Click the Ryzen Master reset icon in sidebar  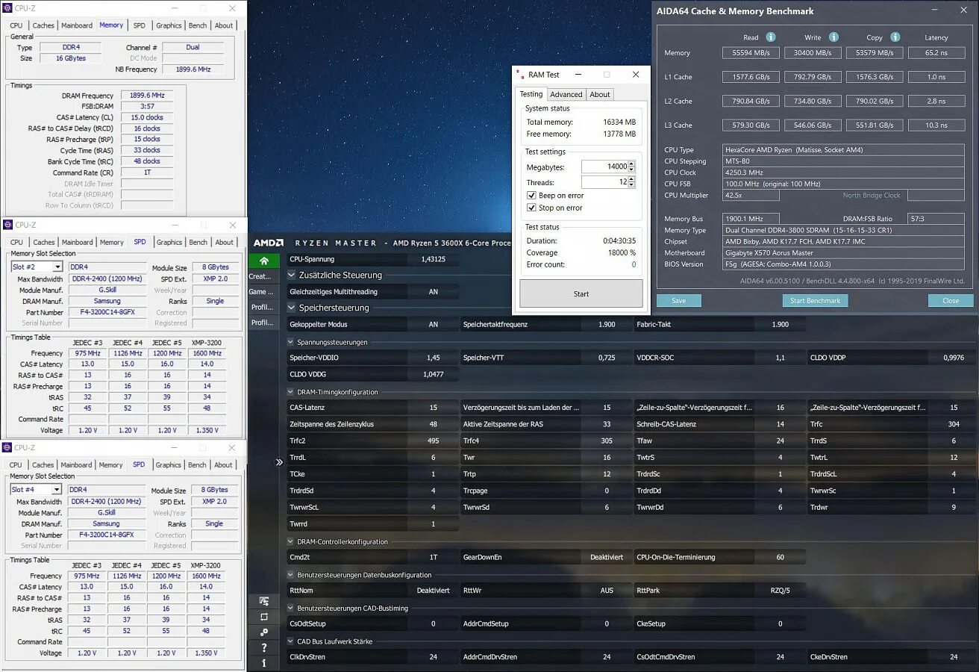pyautogui.click(x=264, y=617)
